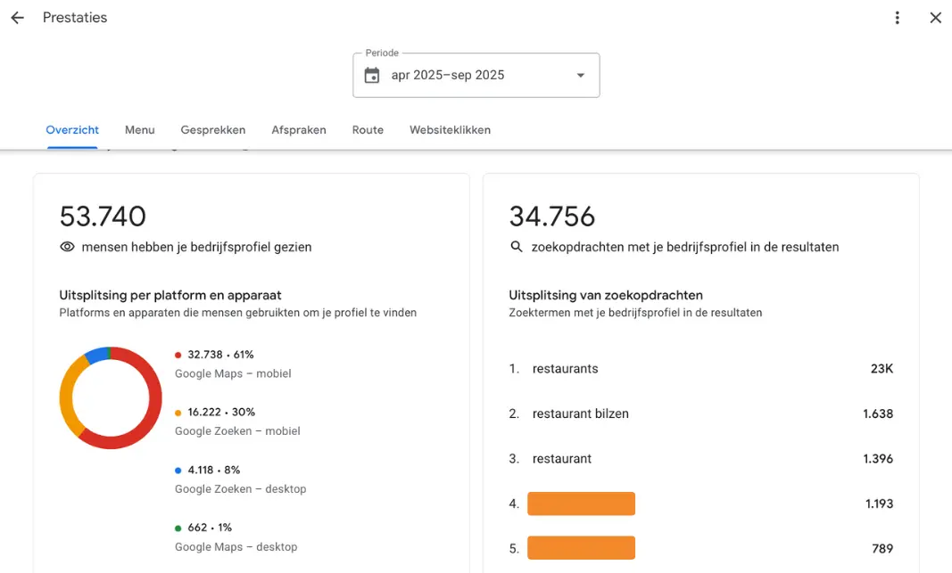952x573 pixels.
Task: Click the red legend dot for Google Maps mobiel
Action: (x=177, y=354)
